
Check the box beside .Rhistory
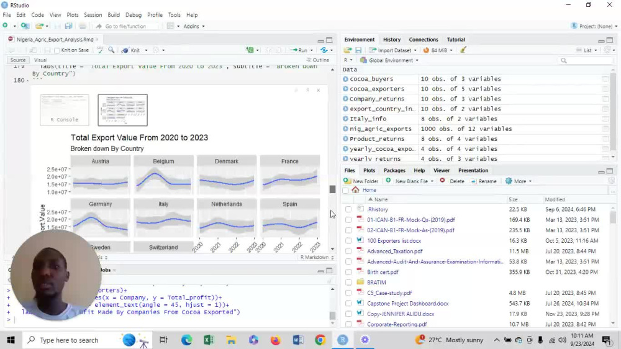click(x=348, y=209)
